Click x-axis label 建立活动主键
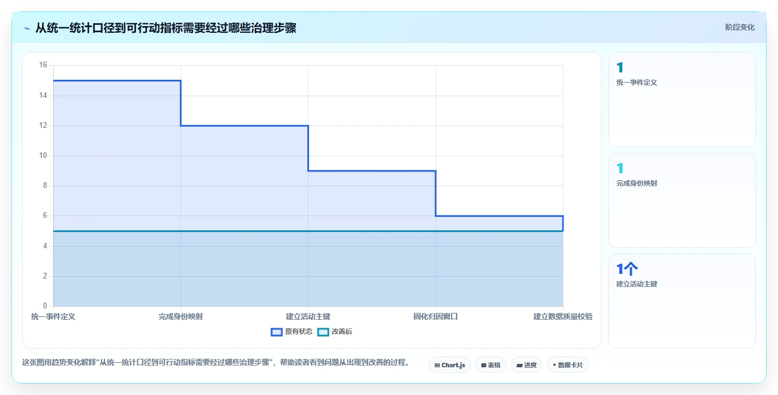The image size is (778, 395). pos(308,316)
